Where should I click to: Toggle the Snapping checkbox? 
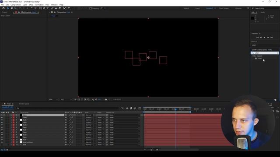(x=91, y=8)
